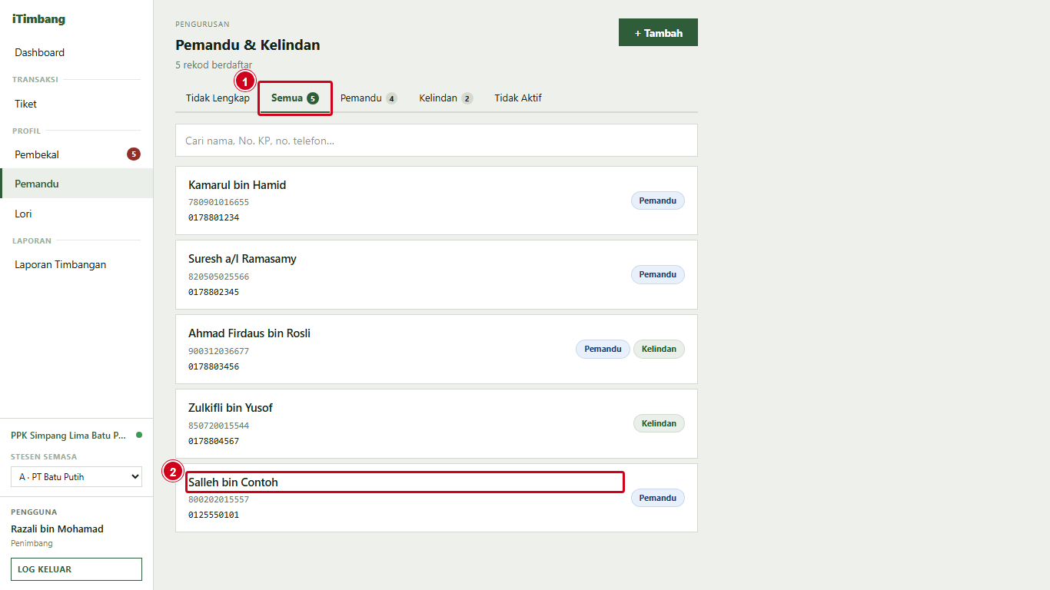1050x590 pixels.
Task: Click the LOG KELUAR button
Action: coord(76,569)
